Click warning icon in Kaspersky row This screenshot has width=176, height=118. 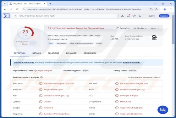[41, 114]
